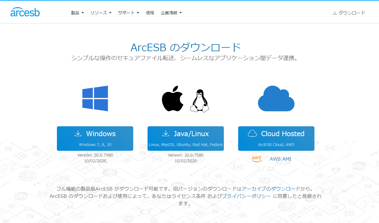Expand the リソース dropdown menu
This screenshot has height=223, width=379.
(x=101, y=13)
